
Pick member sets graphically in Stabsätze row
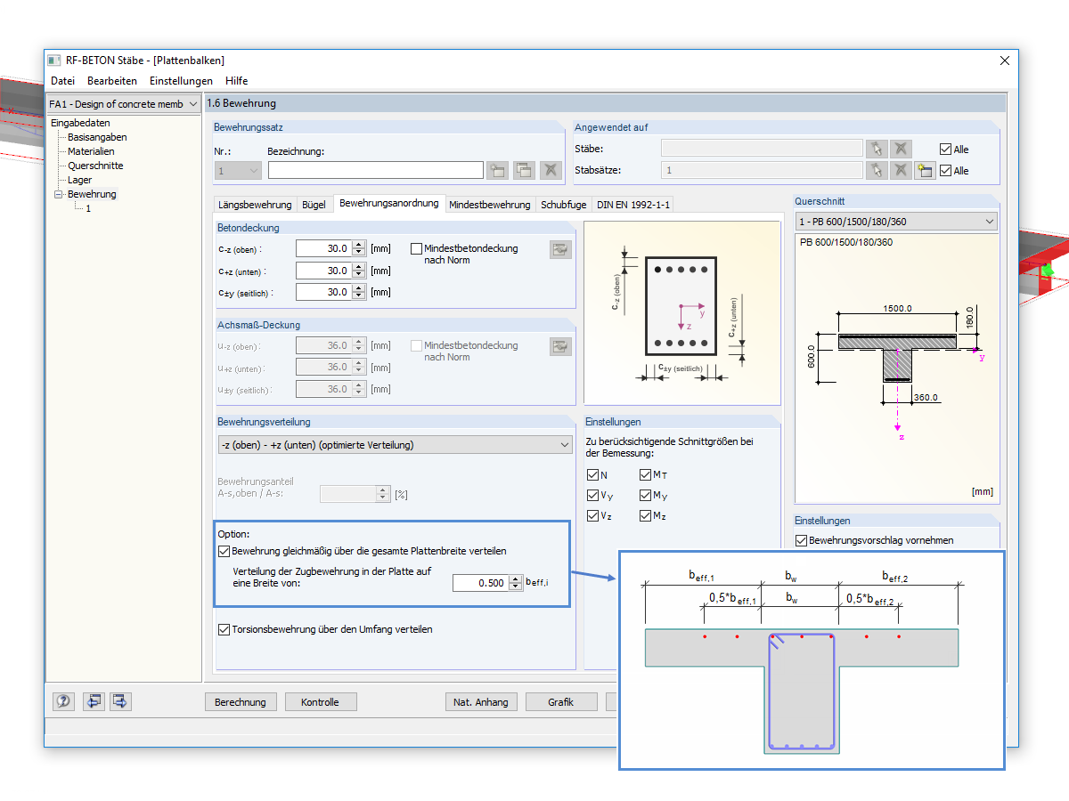coord(877,170)
